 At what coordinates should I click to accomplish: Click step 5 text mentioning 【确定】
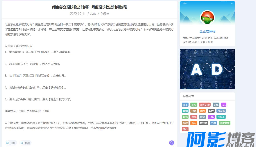38,99
